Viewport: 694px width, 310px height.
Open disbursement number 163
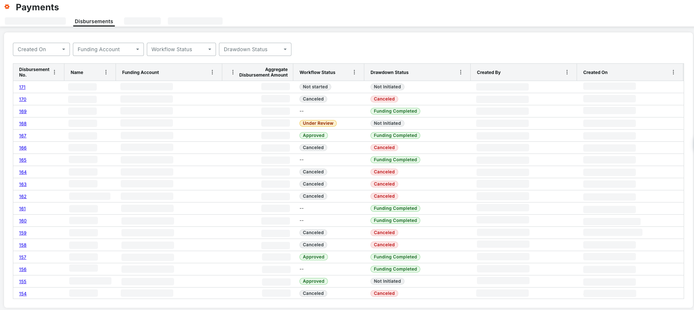[23, 184]
